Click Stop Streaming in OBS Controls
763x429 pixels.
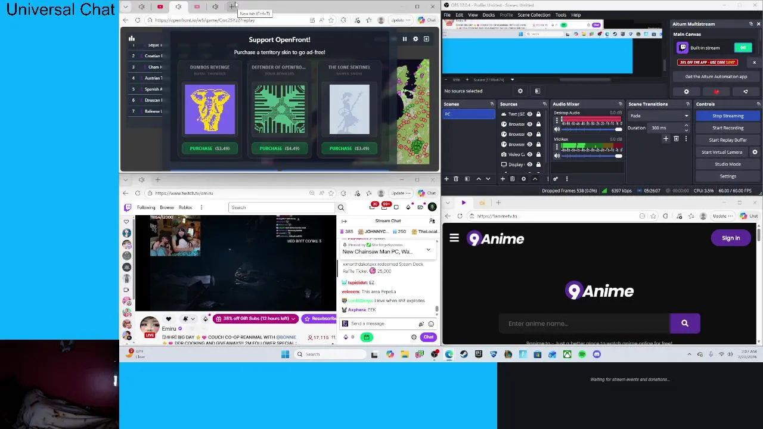[728, 116]
